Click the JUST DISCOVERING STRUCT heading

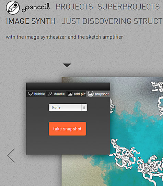click(x=113, y=21)
